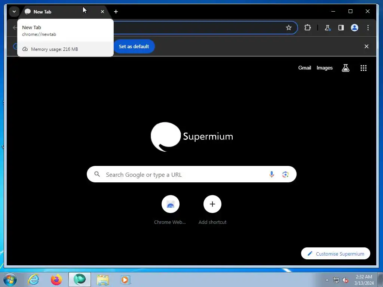Minimize the Supermium window
383x287 pixels.
[333, 11]
